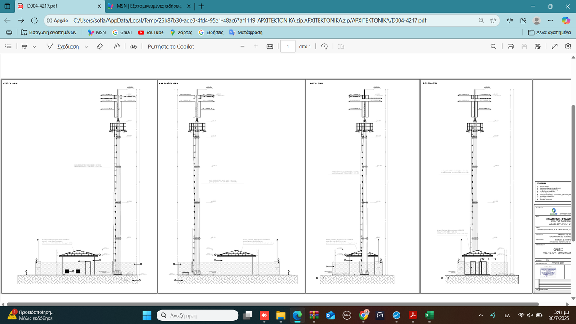This screenshot has width=576, height=324.
Task: Select the eraser tool
Action: (100, 46)
